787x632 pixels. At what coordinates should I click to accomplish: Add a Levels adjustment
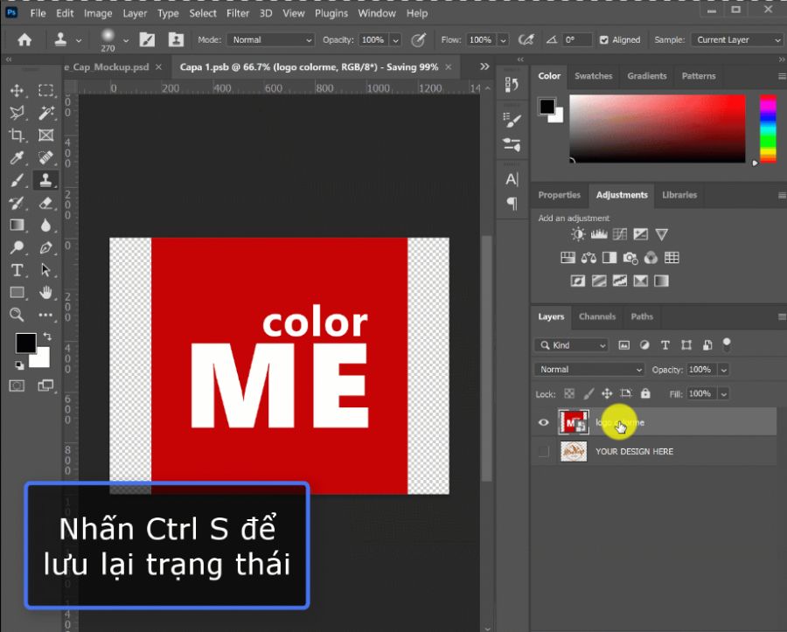[x=599, y=234]
